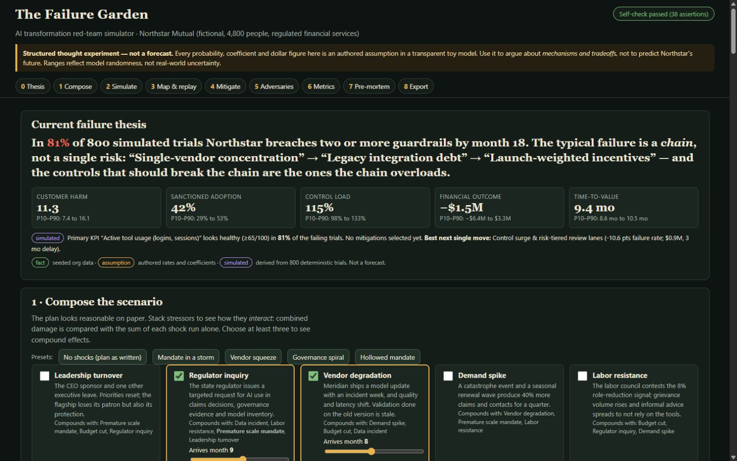This screenshot has height=461, width=737.
Task: Click the 'Current failure thesis' heading
Action: point(89,124)
